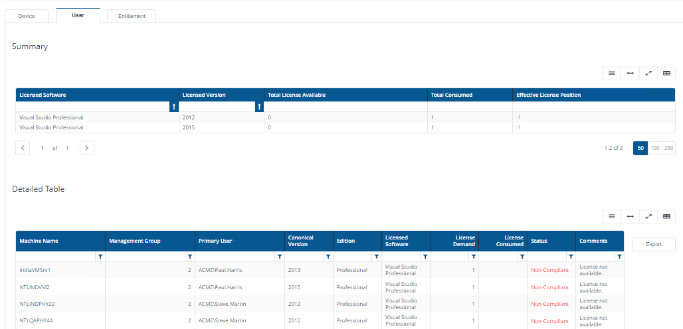Screen dimensions: 683x329
Task: Click Summary table diagonal expand icon
Action: coord(648,74)
